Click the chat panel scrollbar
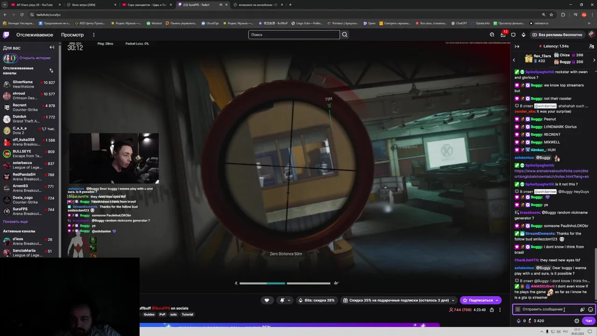The width and height of the screenshot is (597, 336). (x=596, y=275)
